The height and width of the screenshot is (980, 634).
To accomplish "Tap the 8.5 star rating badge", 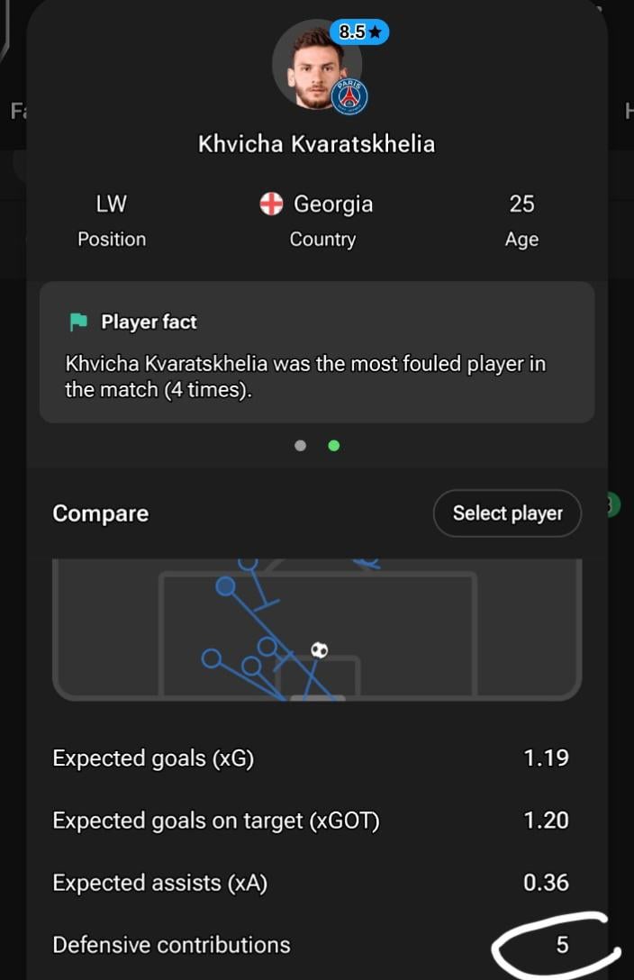I will click(359, 32).
